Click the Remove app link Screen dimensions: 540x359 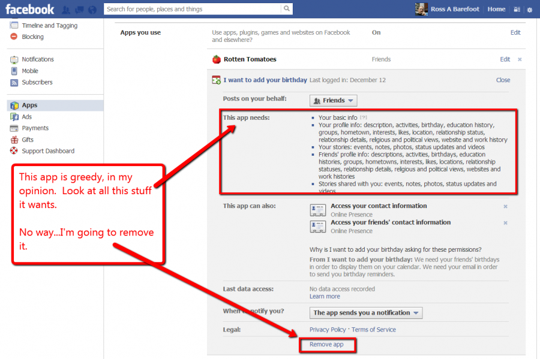click(x=326, y=344)
